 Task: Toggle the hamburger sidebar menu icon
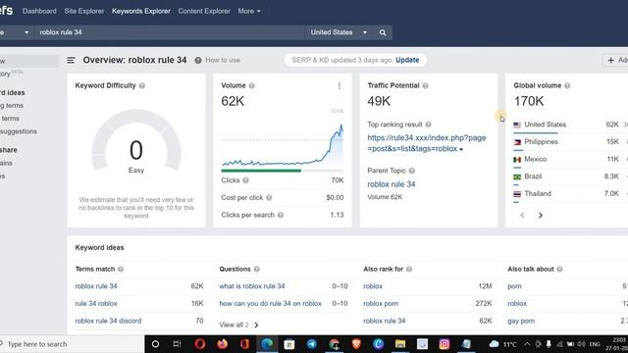[x=71, y=60]
